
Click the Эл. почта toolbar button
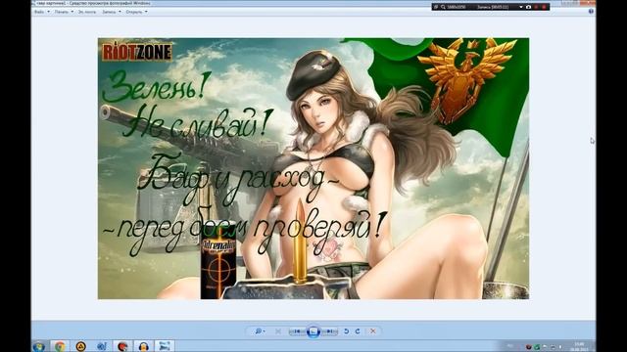pos(87,12)
